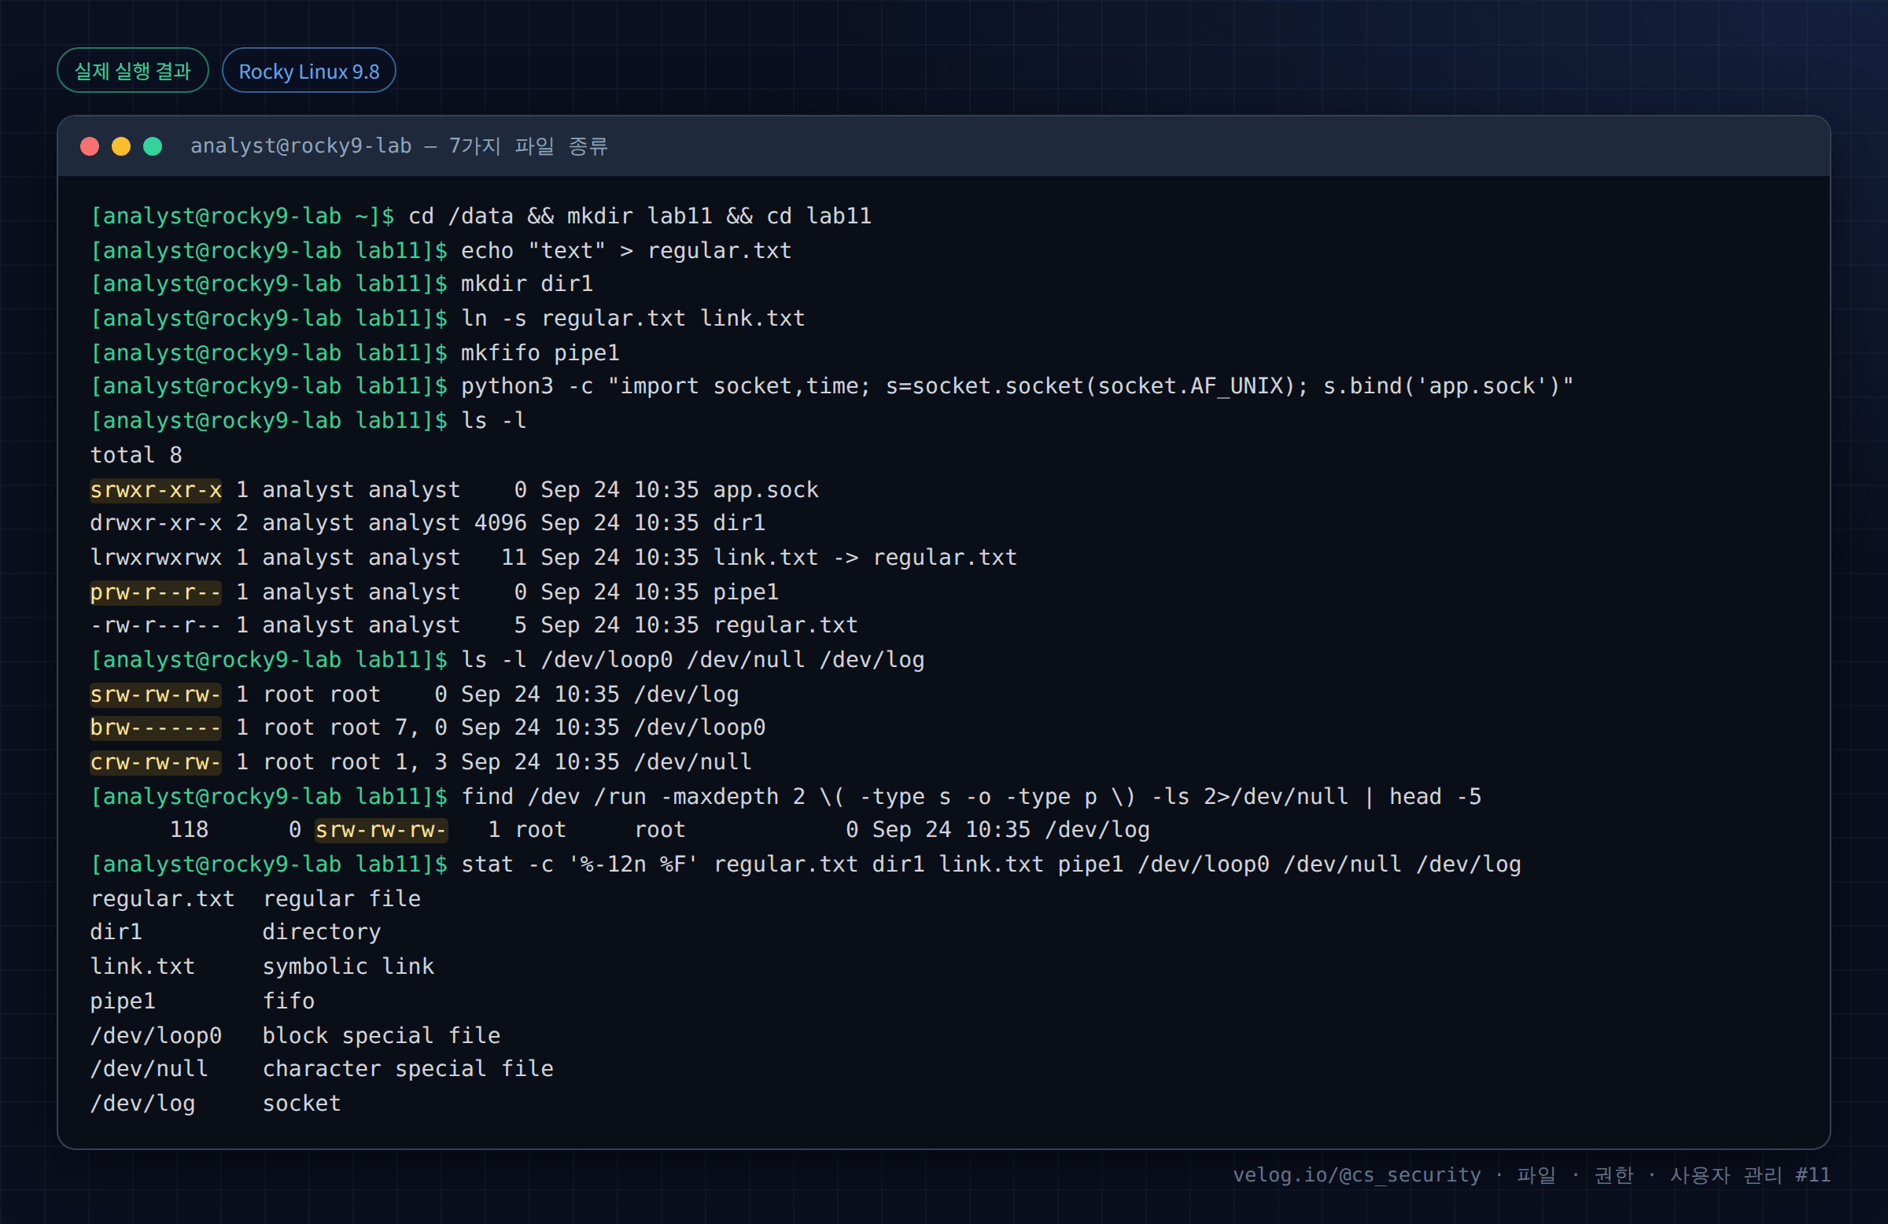Click the 'cd /data && mkdir lab11 && cd lab11' command
1888x1224 pixels.
pos(640,216)
